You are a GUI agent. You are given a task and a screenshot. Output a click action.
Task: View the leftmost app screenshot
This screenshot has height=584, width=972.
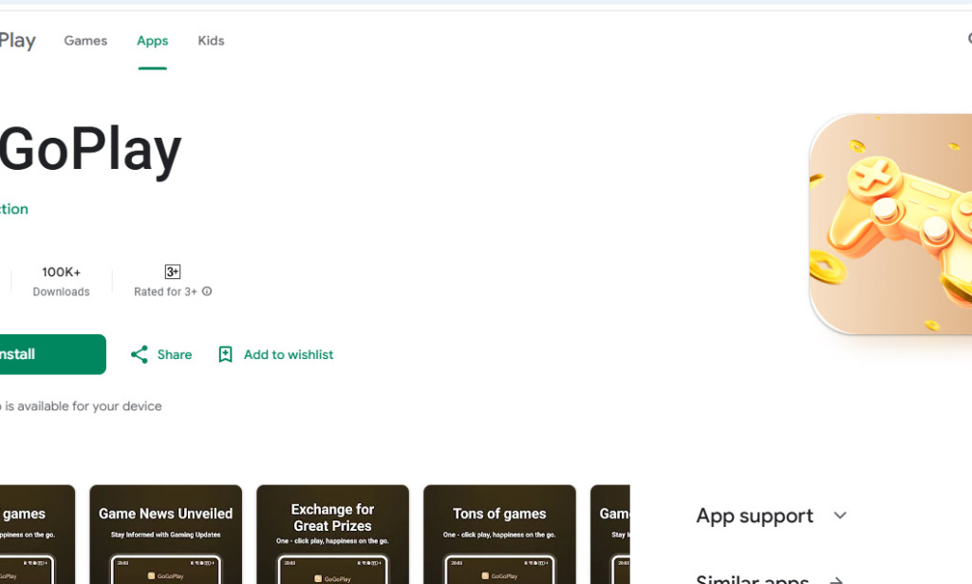point(36,535)
